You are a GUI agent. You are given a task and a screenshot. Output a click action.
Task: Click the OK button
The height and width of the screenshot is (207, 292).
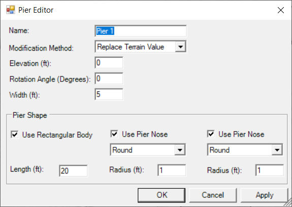click(x=161, y=195)
